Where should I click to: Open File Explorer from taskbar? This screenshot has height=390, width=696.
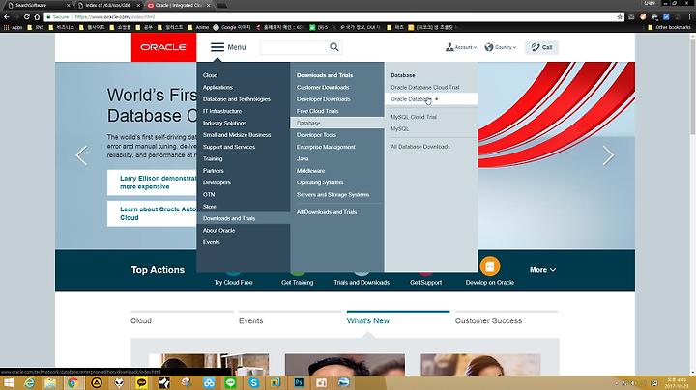click(x=50, y=383)
